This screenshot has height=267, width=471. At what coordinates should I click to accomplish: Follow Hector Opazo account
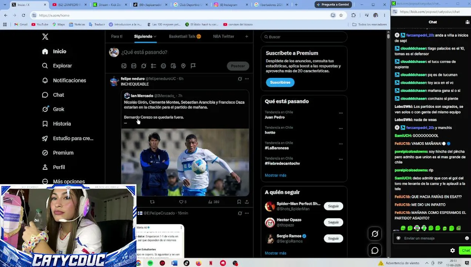(333, 222)
